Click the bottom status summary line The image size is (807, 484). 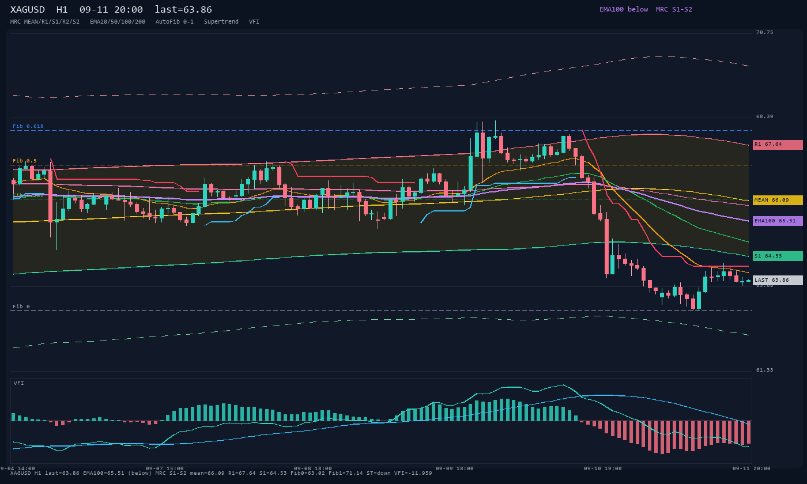coord(221,473)
